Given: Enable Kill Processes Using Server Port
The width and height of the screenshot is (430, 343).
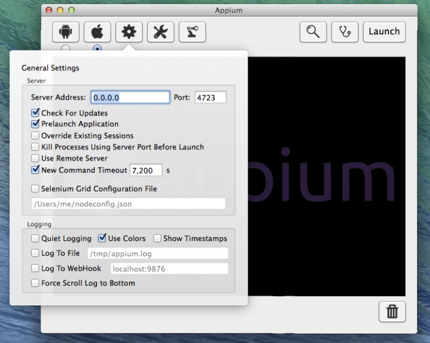Looking at the screenshot, I should coord(35,147).
